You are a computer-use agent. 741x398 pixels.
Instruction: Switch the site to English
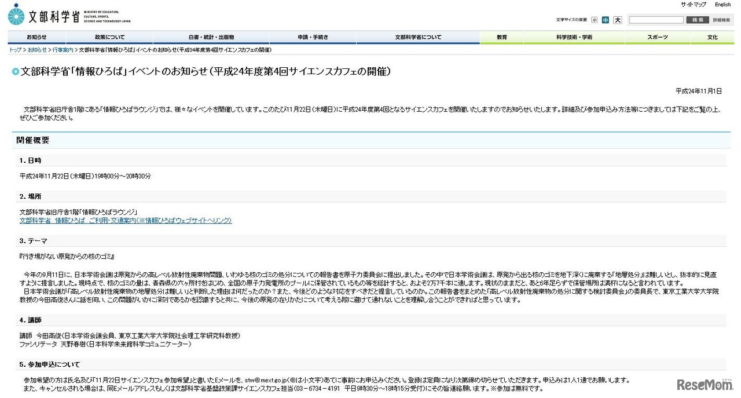pyautogui.click(x=723, y=5)
